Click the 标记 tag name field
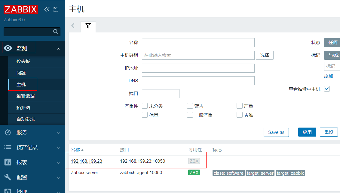 tap(332, 66)
